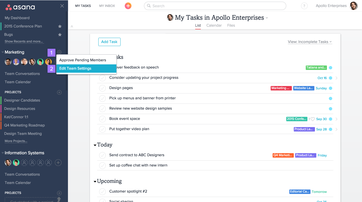The width and height of the screenshot is (362, 202).
Task: Select the List view tab
Action: pyautogui.click(x=198, y=26)
